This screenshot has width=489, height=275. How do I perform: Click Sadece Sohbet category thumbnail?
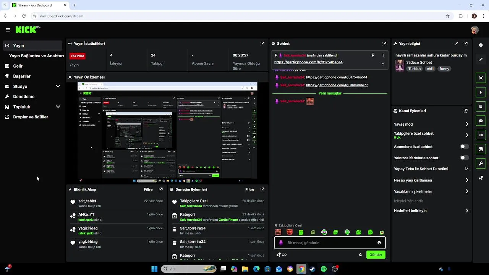tap(400, 65)
